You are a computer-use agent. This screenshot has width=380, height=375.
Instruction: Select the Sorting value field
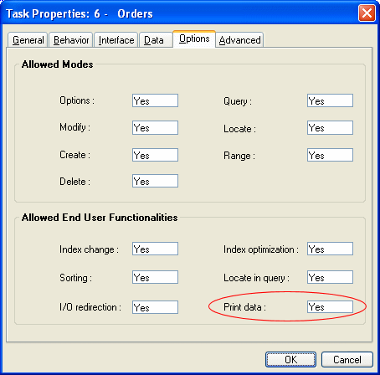[x=155, y=277]
